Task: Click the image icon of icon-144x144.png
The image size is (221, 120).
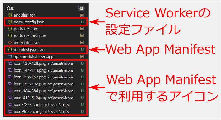Action: coord(10,70)
